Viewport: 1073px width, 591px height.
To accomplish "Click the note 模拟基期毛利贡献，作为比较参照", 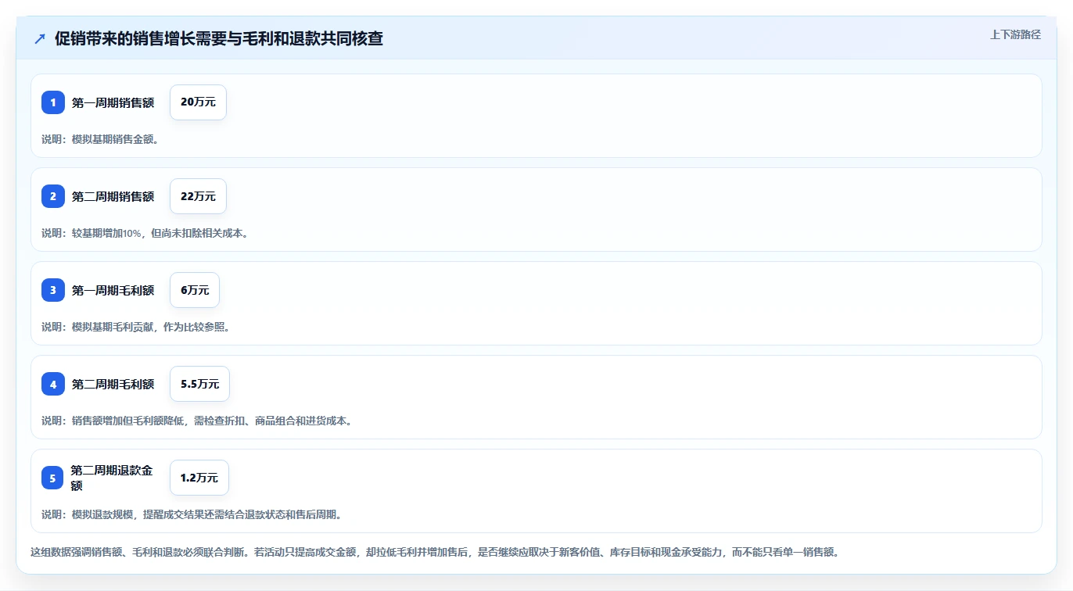I will point(135,327).
